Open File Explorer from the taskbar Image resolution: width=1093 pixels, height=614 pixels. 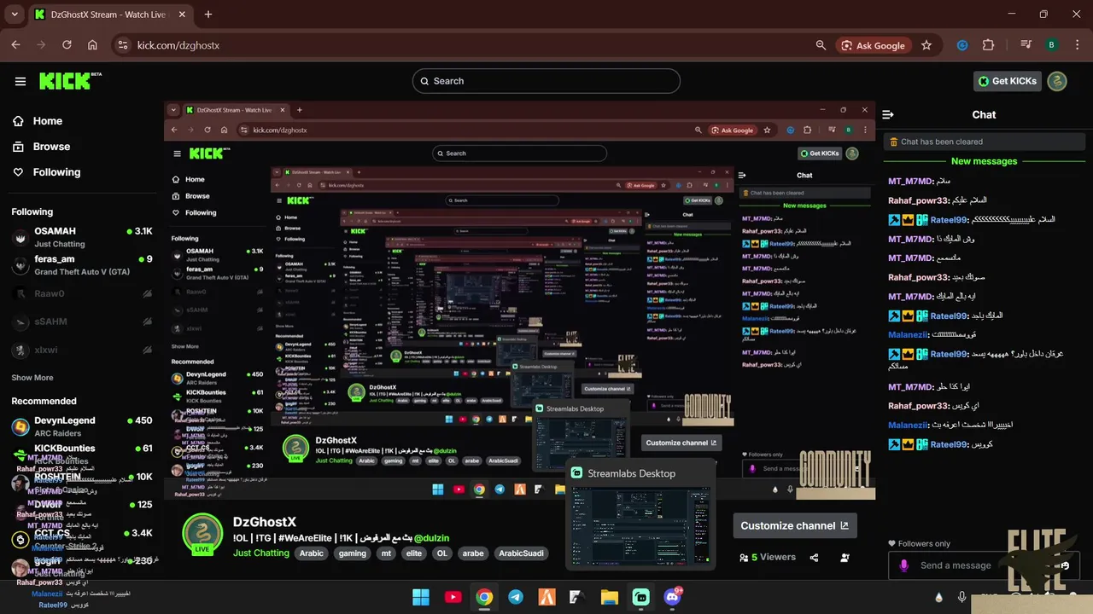pyautogui.click(x=609, y=597)
